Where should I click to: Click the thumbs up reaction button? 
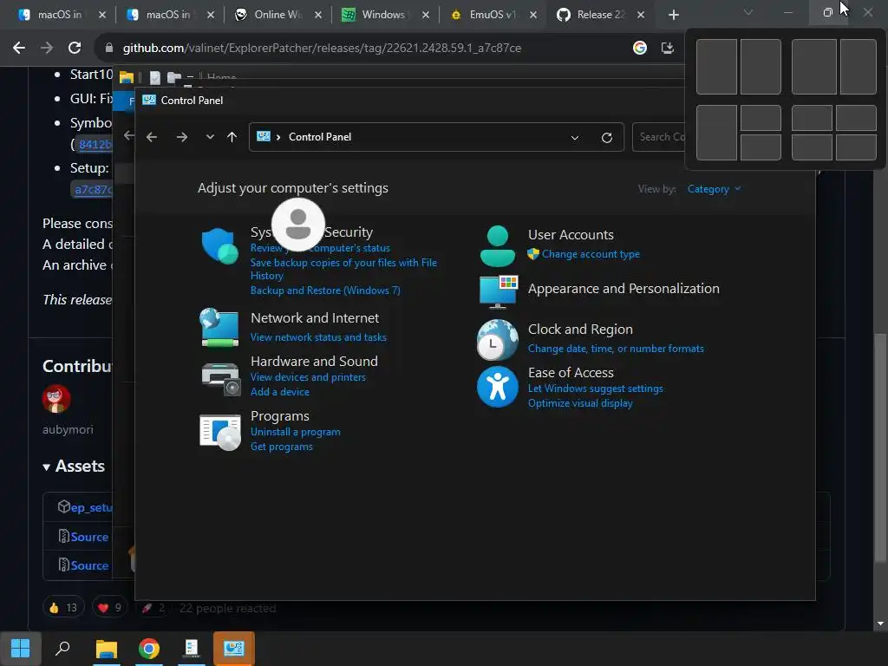(x=63, y=608)
